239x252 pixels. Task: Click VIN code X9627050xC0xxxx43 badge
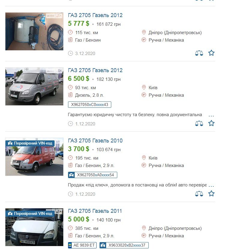[90, 105]
